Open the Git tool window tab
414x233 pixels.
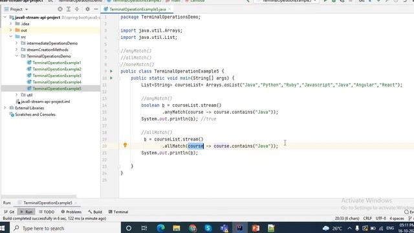10,212
